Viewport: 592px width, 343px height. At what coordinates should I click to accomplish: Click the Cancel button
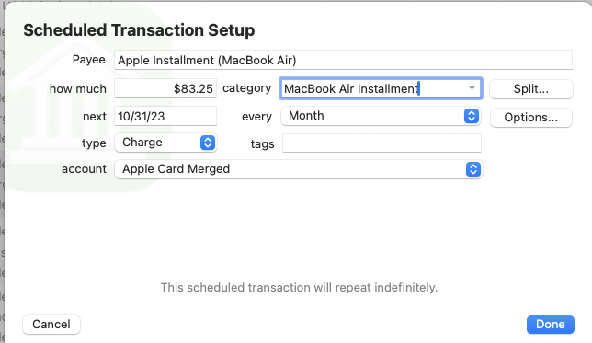point(51,325)
